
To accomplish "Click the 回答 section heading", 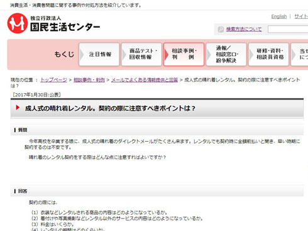I will [23, 191].
